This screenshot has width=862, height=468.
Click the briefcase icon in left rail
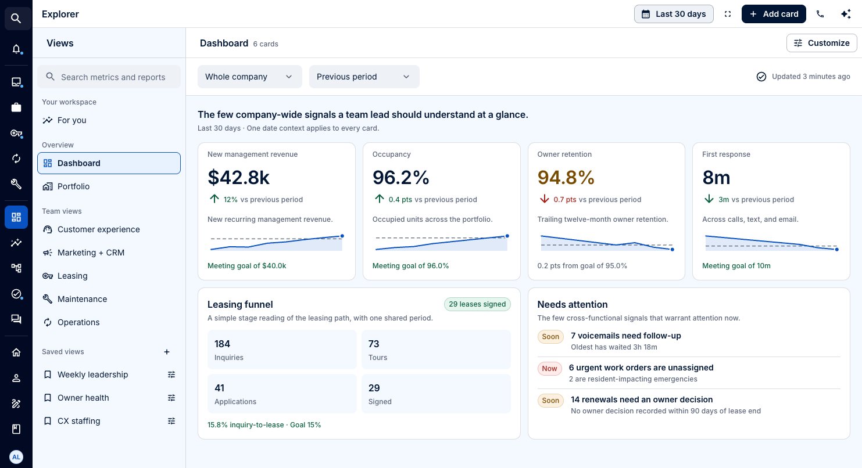click(x=16, y=107)
